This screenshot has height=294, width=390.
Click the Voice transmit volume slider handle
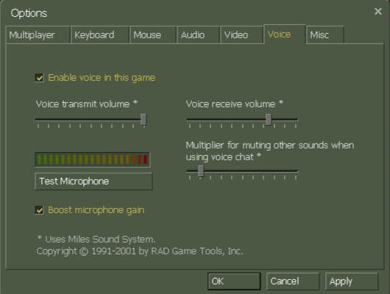(x=143, y=120)
